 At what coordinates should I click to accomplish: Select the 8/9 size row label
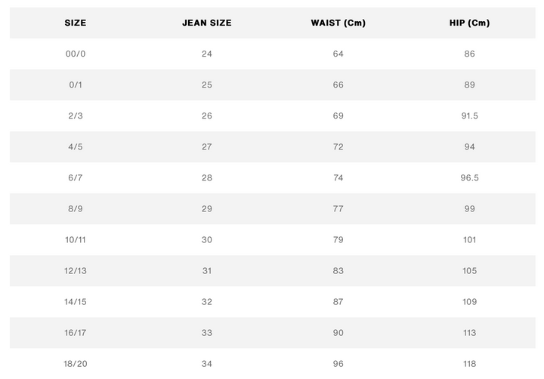(x=76, y=208)
